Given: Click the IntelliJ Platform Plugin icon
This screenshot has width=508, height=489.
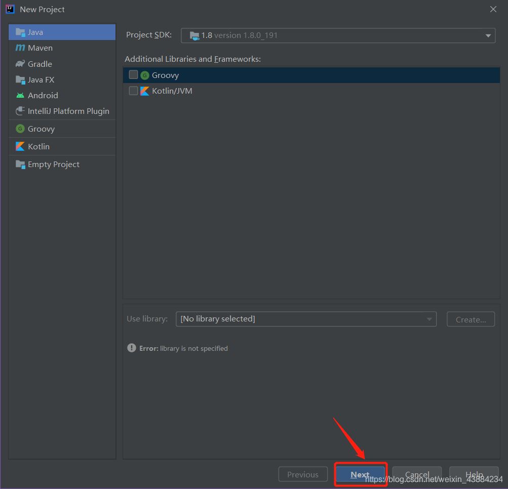Looking at the screenshot, I should point(20,111).
